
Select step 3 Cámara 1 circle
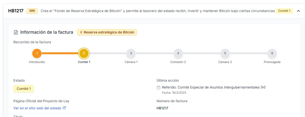(131, 53)
